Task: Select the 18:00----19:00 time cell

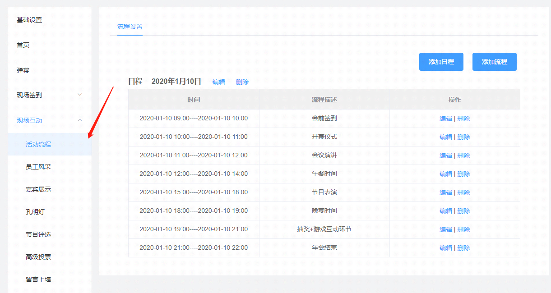Action: (194, 211)
